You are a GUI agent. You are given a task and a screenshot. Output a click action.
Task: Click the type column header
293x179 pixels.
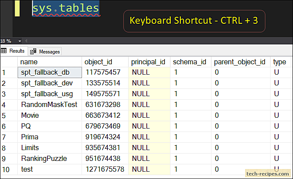click(280, 62)
